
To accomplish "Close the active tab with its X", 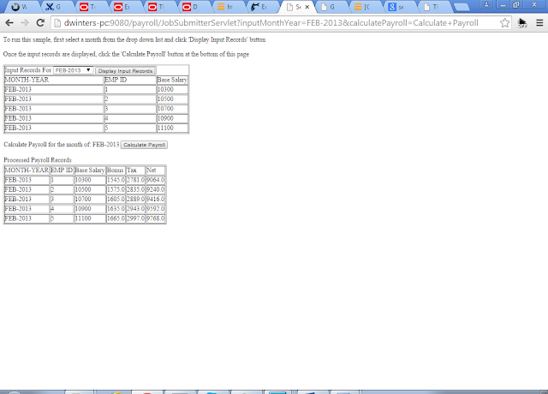I will [307, 7].
